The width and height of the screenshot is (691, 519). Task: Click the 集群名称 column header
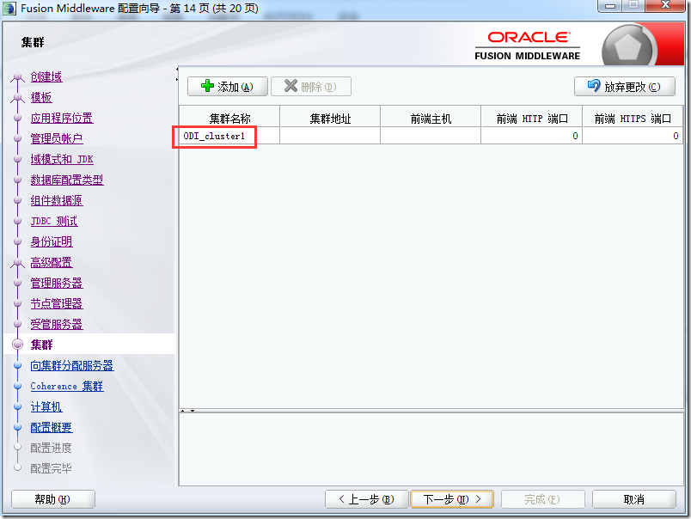pyautogui.click(x=229, y=117)
